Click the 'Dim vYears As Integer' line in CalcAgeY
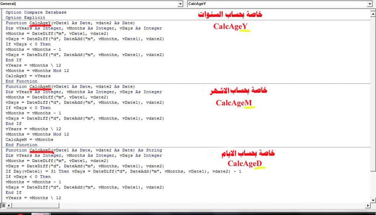 (x=84, y=28)
